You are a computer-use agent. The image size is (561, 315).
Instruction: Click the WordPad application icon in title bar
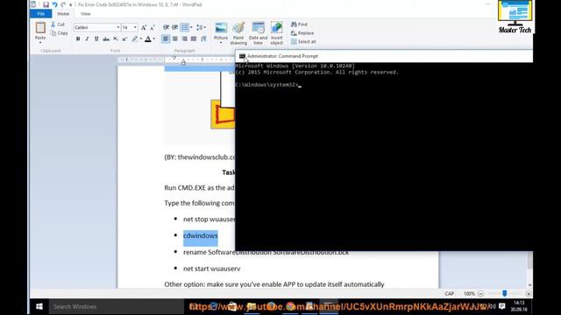(33, 4)
